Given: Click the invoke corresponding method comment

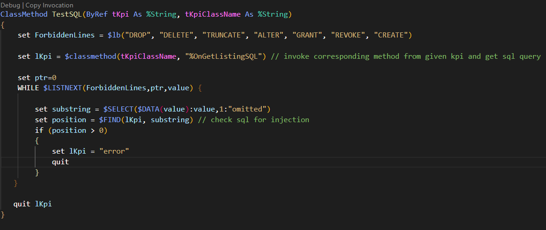Looking at the screenshot, I should [405, 56].
